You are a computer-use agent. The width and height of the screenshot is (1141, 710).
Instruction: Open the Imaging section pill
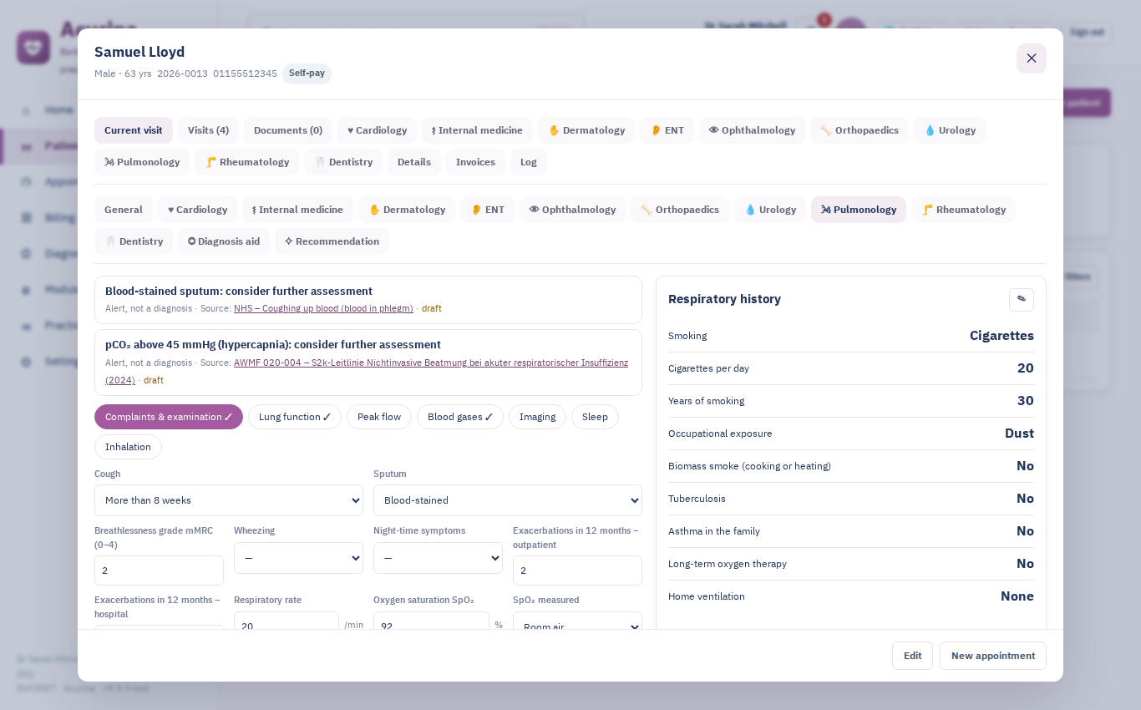click(537, 417)
